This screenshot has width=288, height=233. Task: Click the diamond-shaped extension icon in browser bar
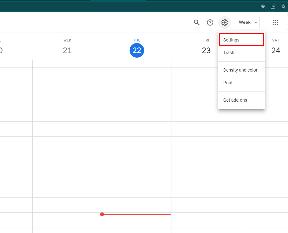pos(263,6)
